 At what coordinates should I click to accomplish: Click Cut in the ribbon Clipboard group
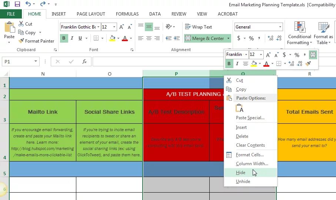click(25, 24)
